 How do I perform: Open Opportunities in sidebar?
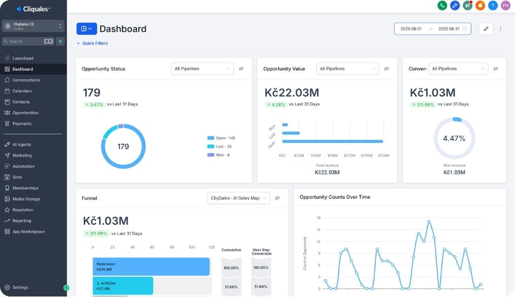(x=33, y=113)
